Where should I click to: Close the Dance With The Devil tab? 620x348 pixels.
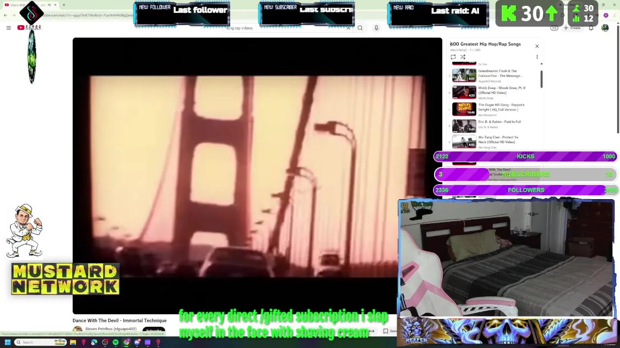[x=55, y=5]
